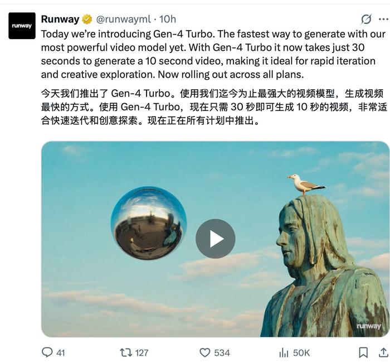Open the @runwayml handle link

(x=123, y=20)
